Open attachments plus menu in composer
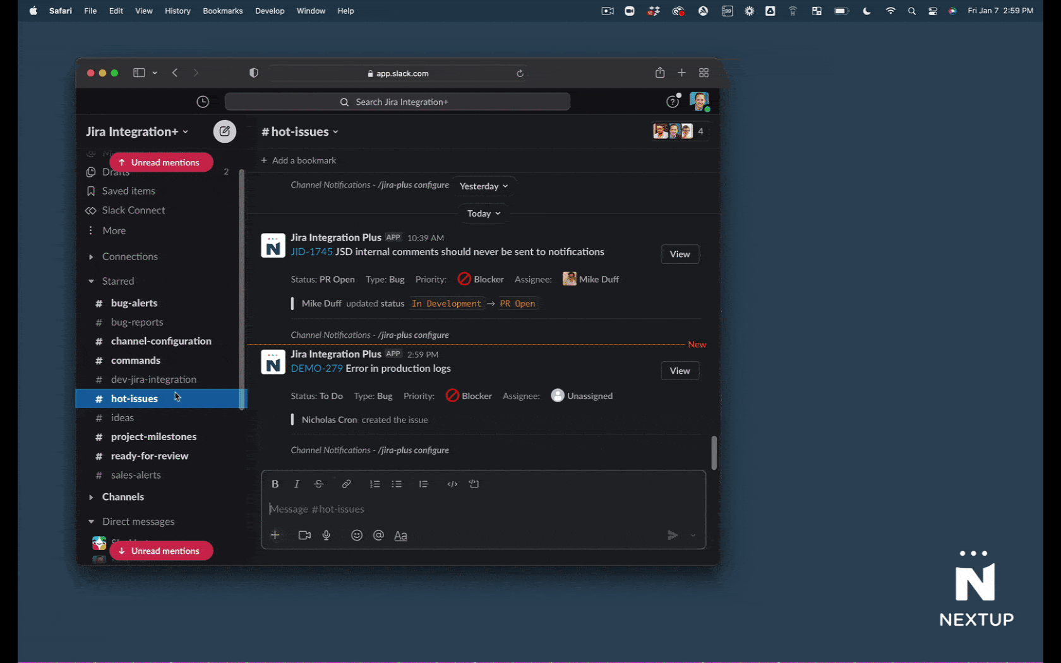 coord(275,535)
